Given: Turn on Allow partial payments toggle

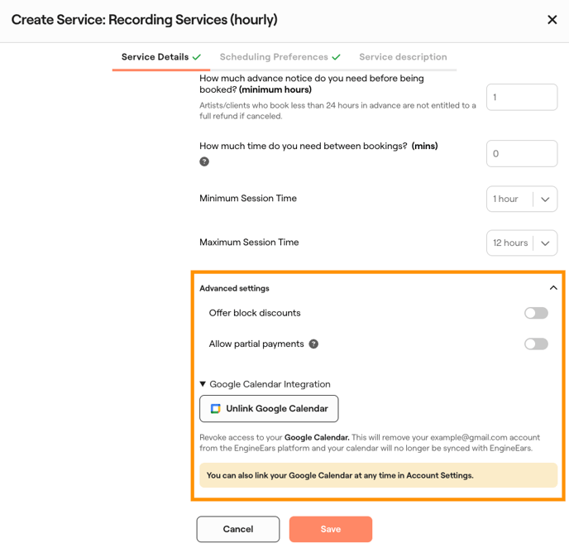Looking at the screenshot, I should pyautogui.click(x=536, y=344).
